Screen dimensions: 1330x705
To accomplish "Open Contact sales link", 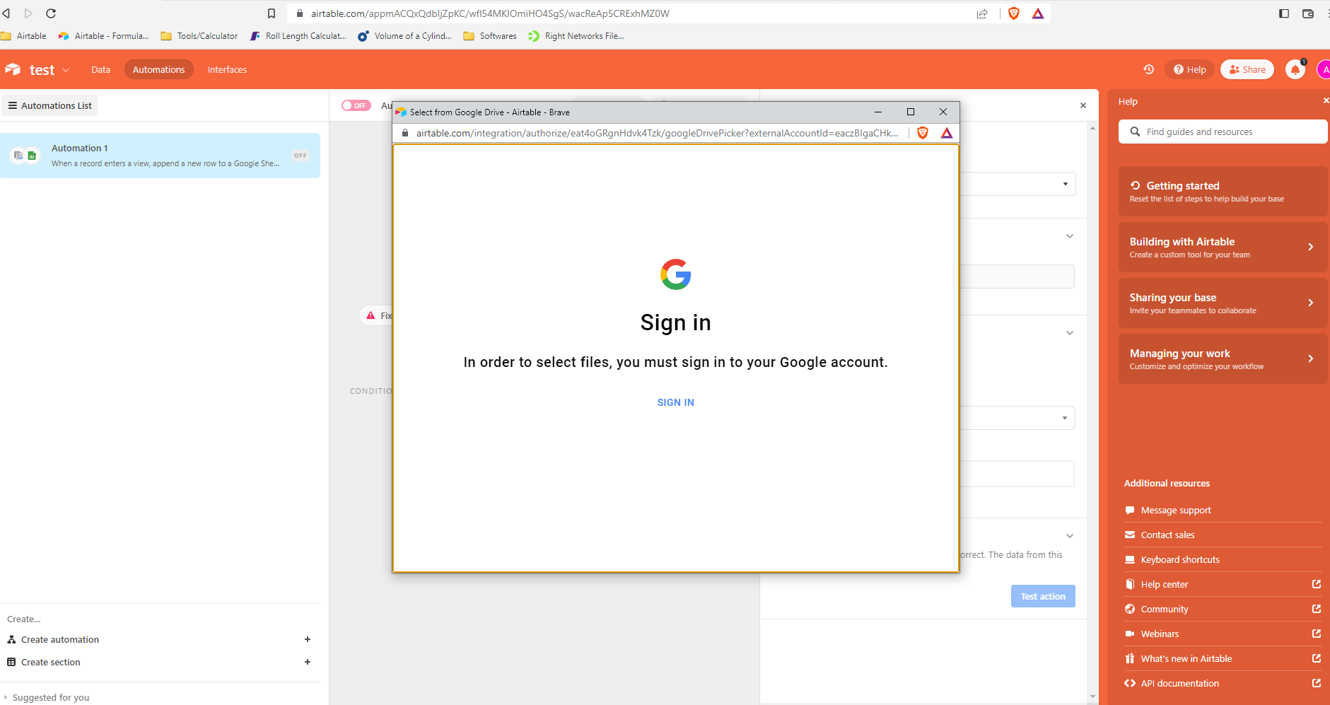I will [1167, 535].
